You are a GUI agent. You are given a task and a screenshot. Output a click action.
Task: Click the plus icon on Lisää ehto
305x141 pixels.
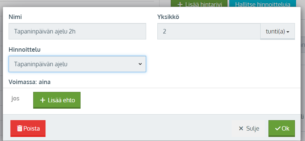coord(43,100)
